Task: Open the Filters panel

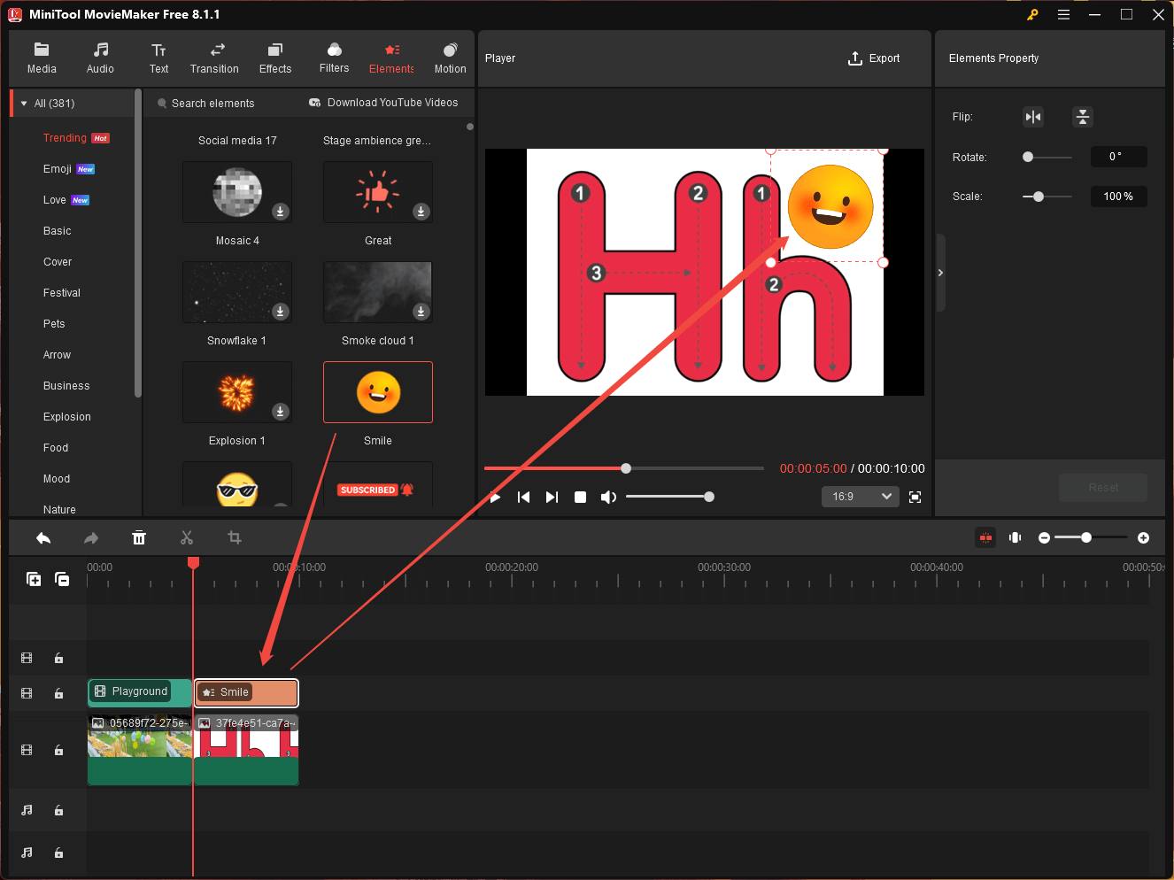Action: [334, 58]
